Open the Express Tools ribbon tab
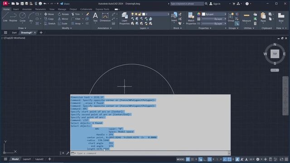This screenshot has width=290, height=163. 102,9
